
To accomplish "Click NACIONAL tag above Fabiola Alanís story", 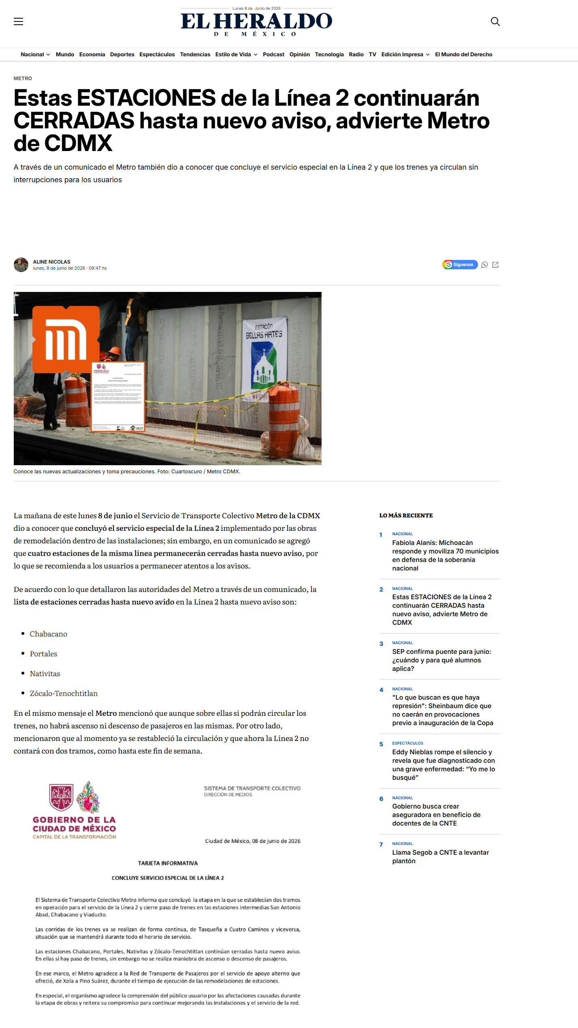I will (x=402, y=534).
